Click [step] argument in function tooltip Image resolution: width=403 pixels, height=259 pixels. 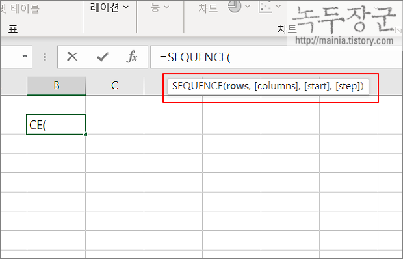click(x=348, y=86)
